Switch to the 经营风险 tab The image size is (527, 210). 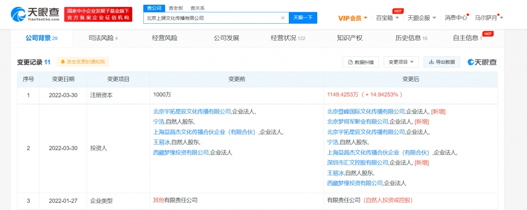(x=164, y=38)
